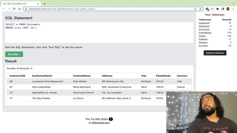Click the ContactName column header
This screenshot has width=237, height=133.
(82, 76)
